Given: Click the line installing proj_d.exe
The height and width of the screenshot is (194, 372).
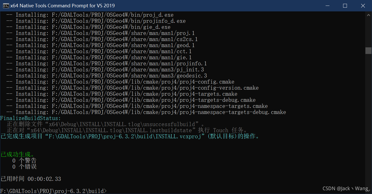Looking at the screenshot, I should (x=90, y=15).
